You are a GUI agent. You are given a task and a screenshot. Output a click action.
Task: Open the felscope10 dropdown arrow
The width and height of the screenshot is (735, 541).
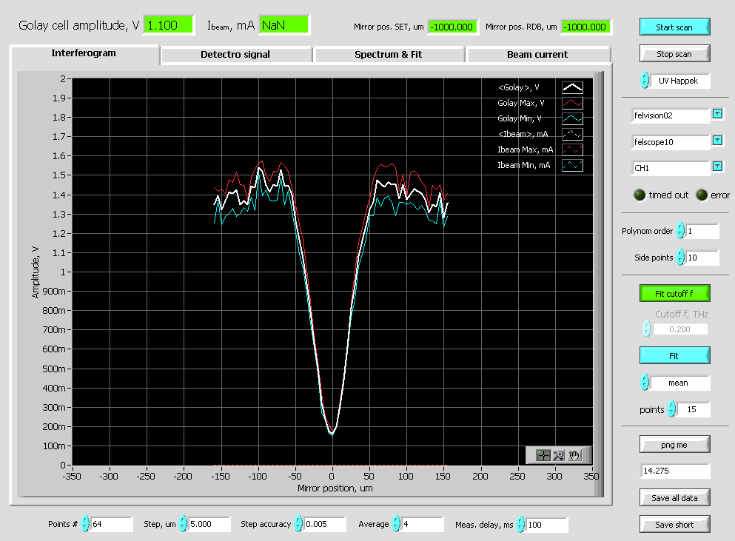tap(717, 140)
